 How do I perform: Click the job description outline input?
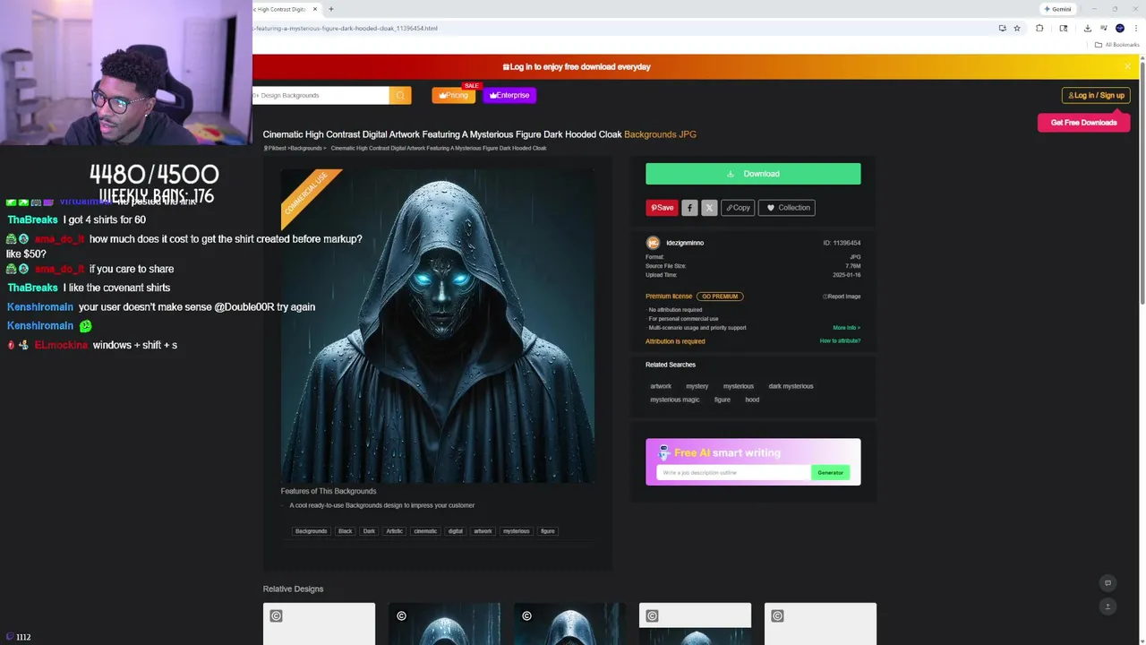733,472
